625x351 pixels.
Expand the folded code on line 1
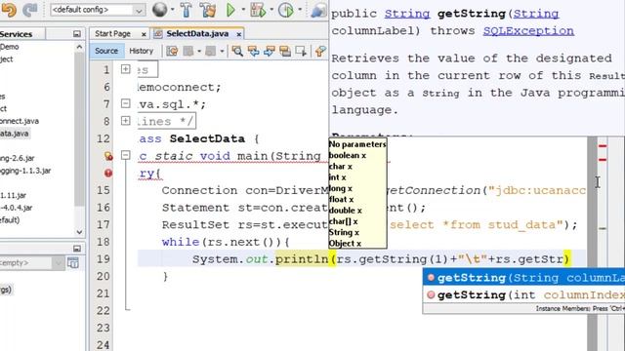pos(126,69)
